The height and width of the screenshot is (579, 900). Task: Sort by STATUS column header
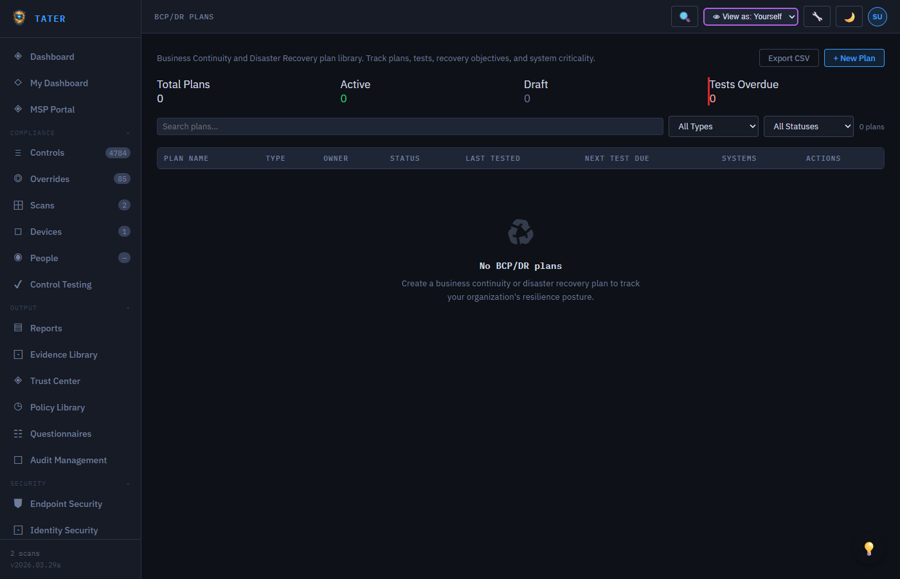point(405,158)
